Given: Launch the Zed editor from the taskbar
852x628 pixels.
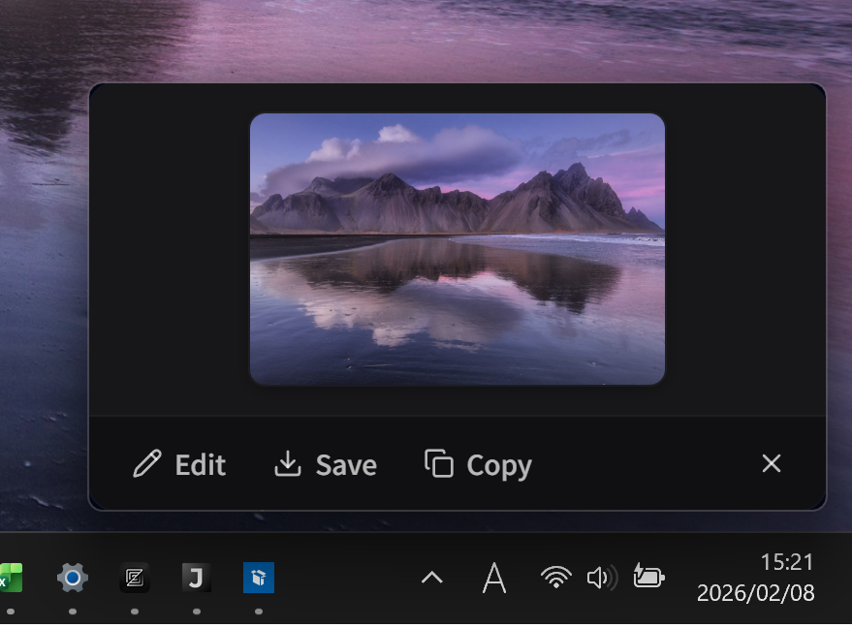Looking at the screenshot, I should click(x=135, y=577).
